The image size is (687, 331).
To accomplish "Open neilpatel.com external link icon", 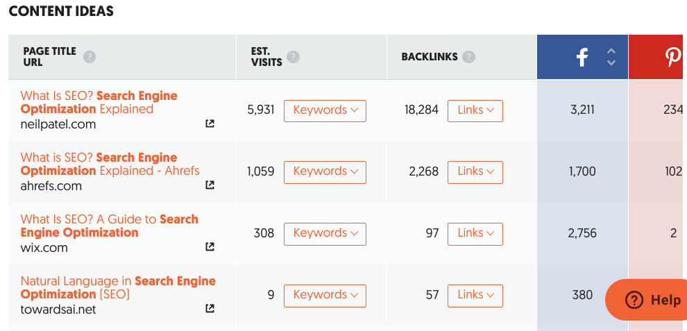I will click(210, 124).
